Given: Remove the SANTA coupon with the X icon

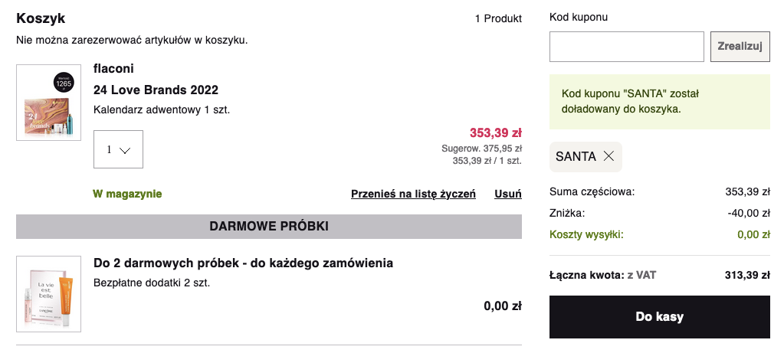Looking at the screenshot, I should pos(609,156).
